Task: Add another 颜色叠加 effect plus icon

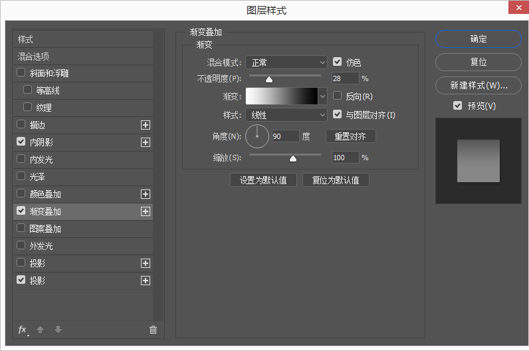Action: pos(146,194)
